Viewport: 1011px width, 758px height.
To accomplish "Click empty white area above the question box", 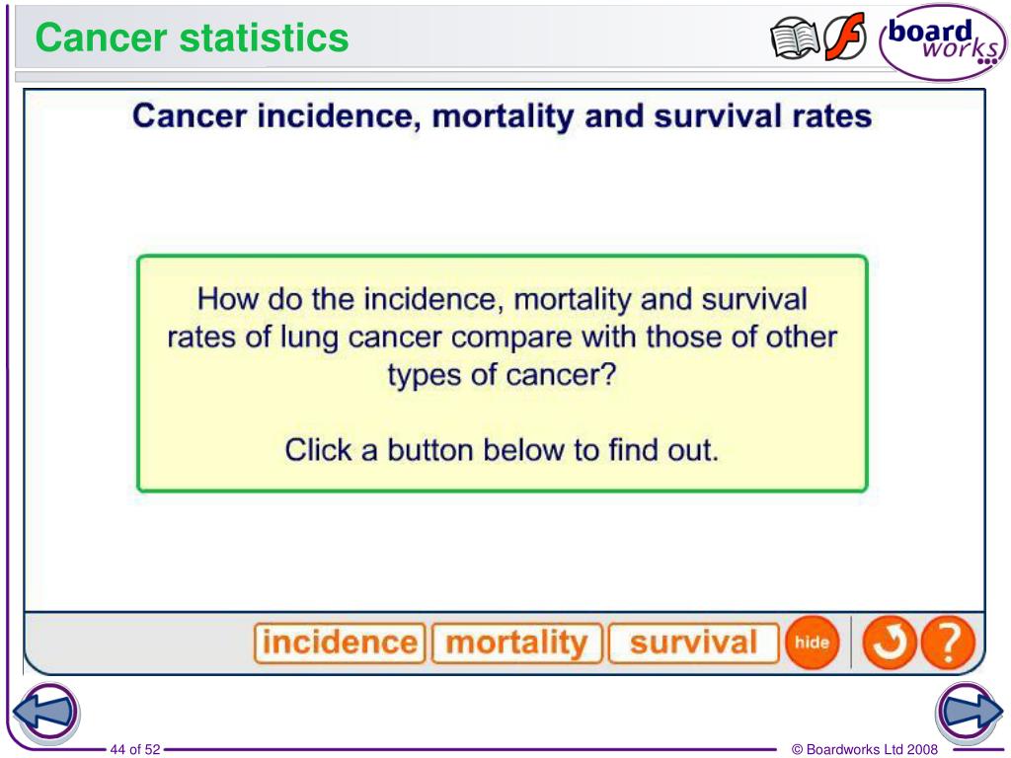I will coord(503,193).
